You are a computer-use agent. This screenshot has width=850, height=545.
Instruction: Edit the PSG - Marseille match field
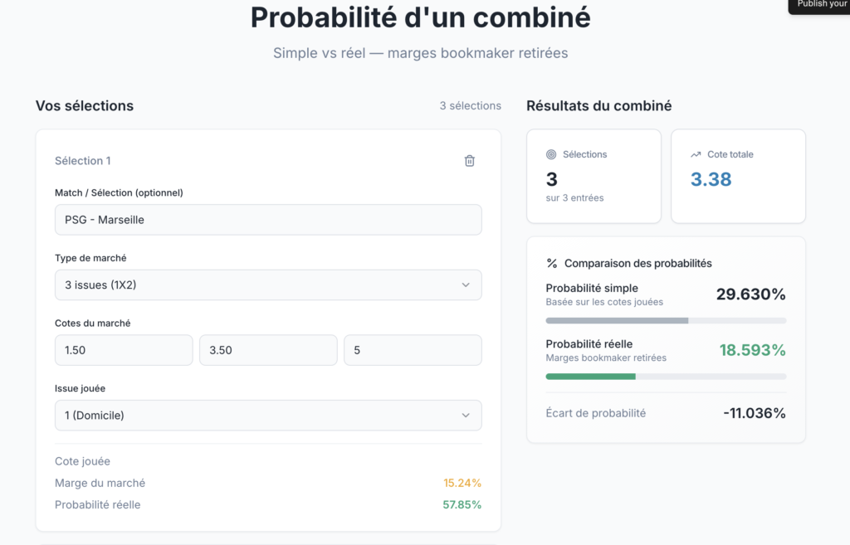(267, 220)
